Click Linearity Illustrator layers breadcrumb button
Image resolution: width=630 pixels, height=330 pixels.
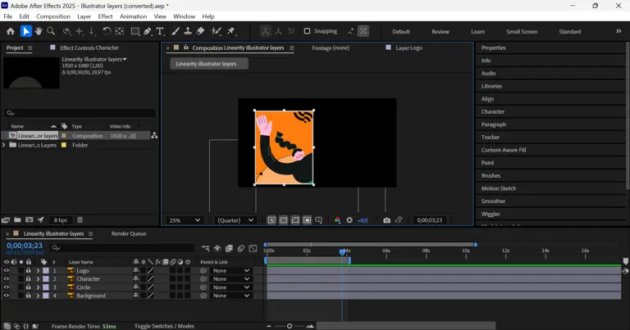coord(209,64)
